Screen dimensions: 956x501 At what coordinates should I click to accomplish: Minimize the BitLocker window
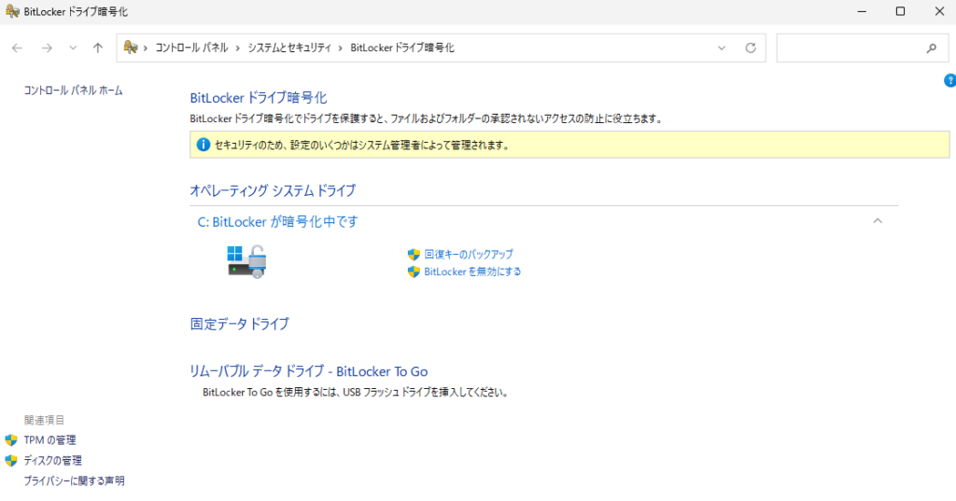pos(862,11)
